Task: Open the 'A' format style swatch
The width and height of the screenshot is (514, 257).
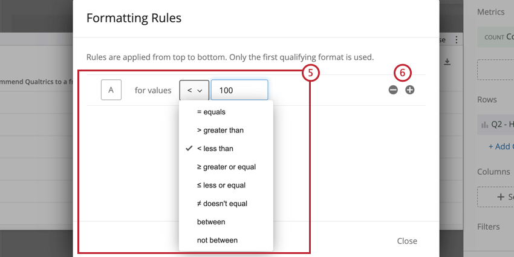Action: pos(111,90)
